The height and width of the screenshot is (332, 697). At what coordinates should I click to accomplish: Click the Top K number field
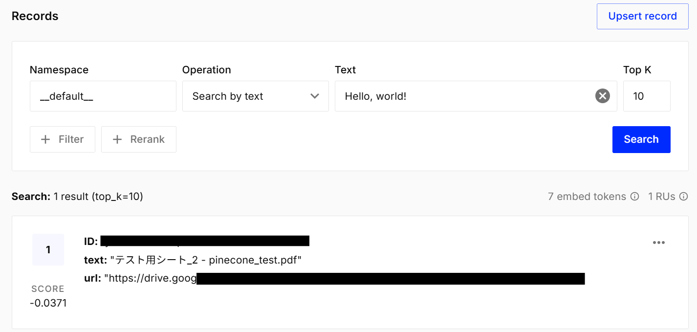pyautogui.click(x=646, y=96)
